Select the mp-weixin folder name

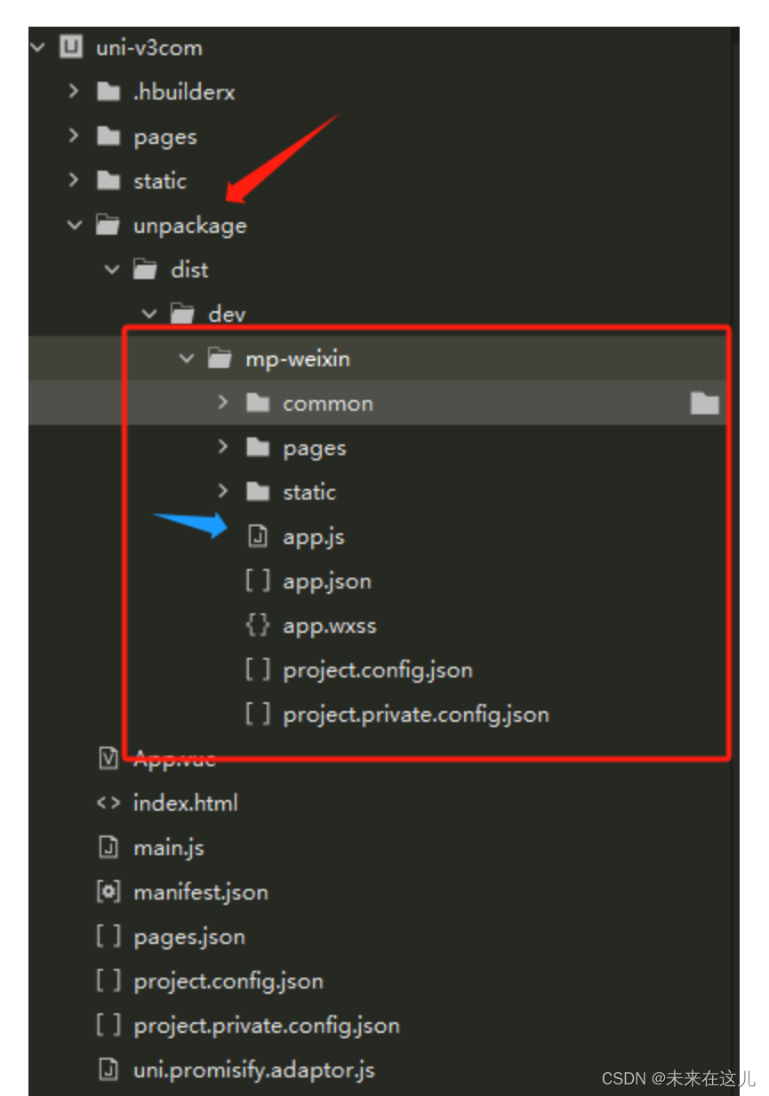tap(298, 359)
